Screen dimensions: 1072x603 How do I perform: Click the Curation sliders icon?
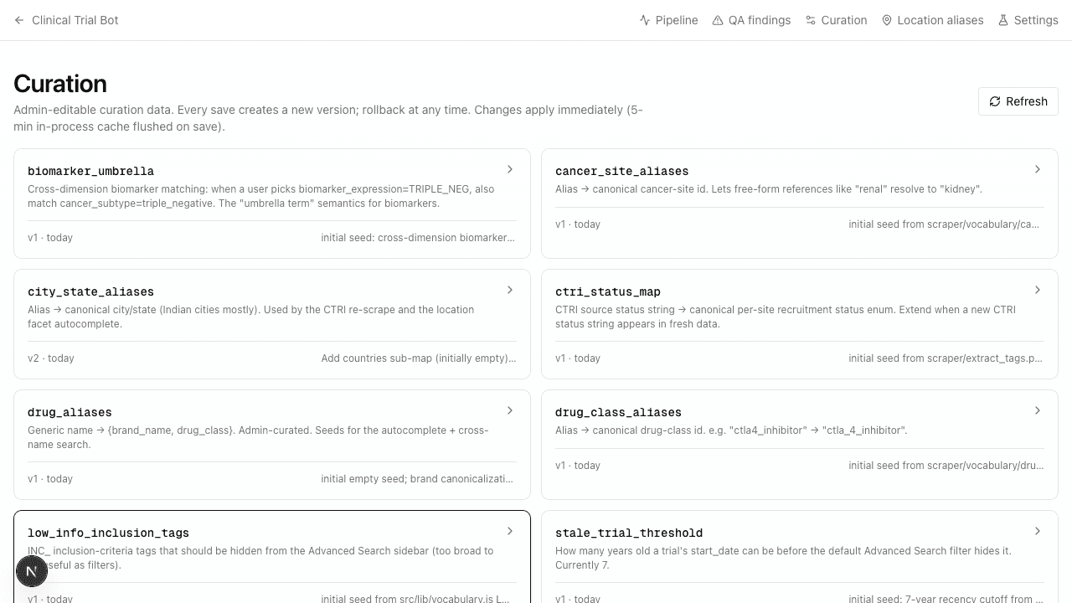811,20
